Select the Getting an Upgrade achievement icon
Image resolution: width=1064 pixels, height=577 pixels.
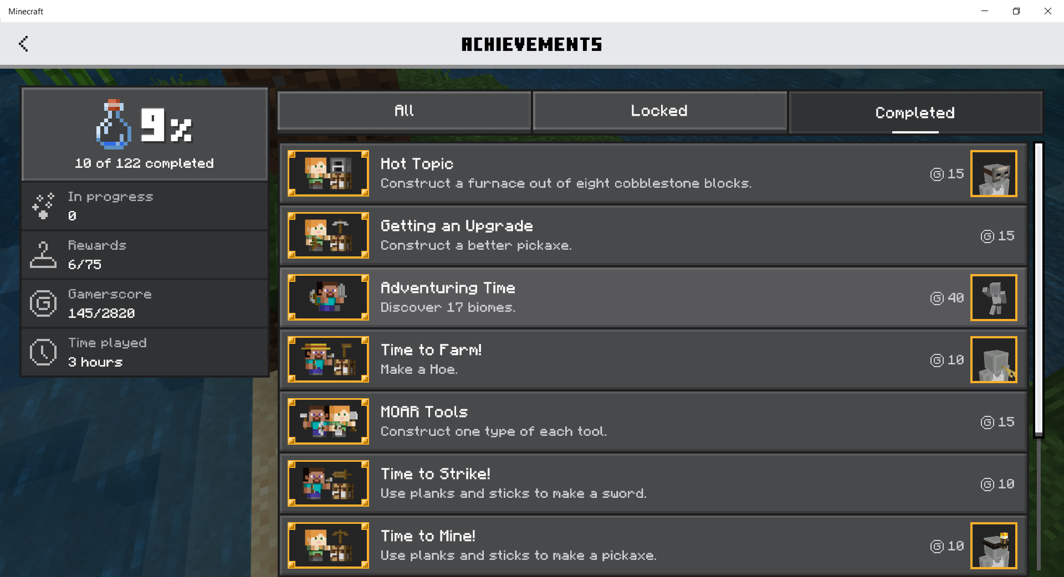click(x=328, y=235)
